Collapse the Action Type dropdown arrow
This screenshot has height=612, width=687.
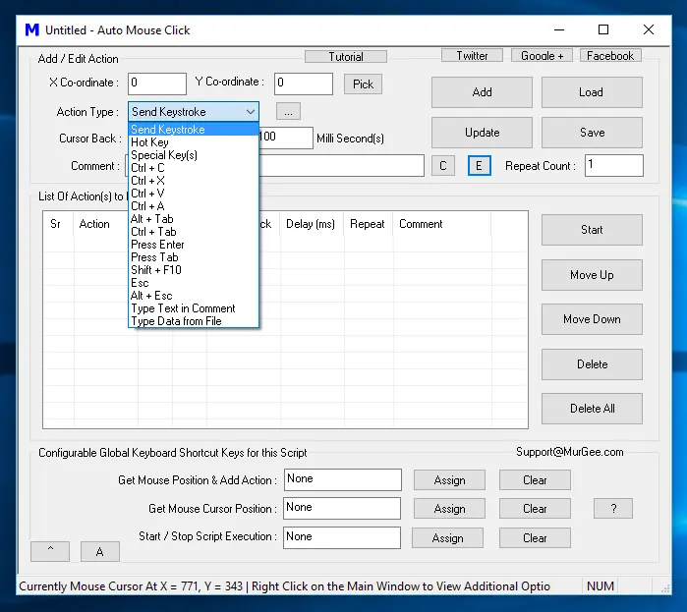coord(250,112)
